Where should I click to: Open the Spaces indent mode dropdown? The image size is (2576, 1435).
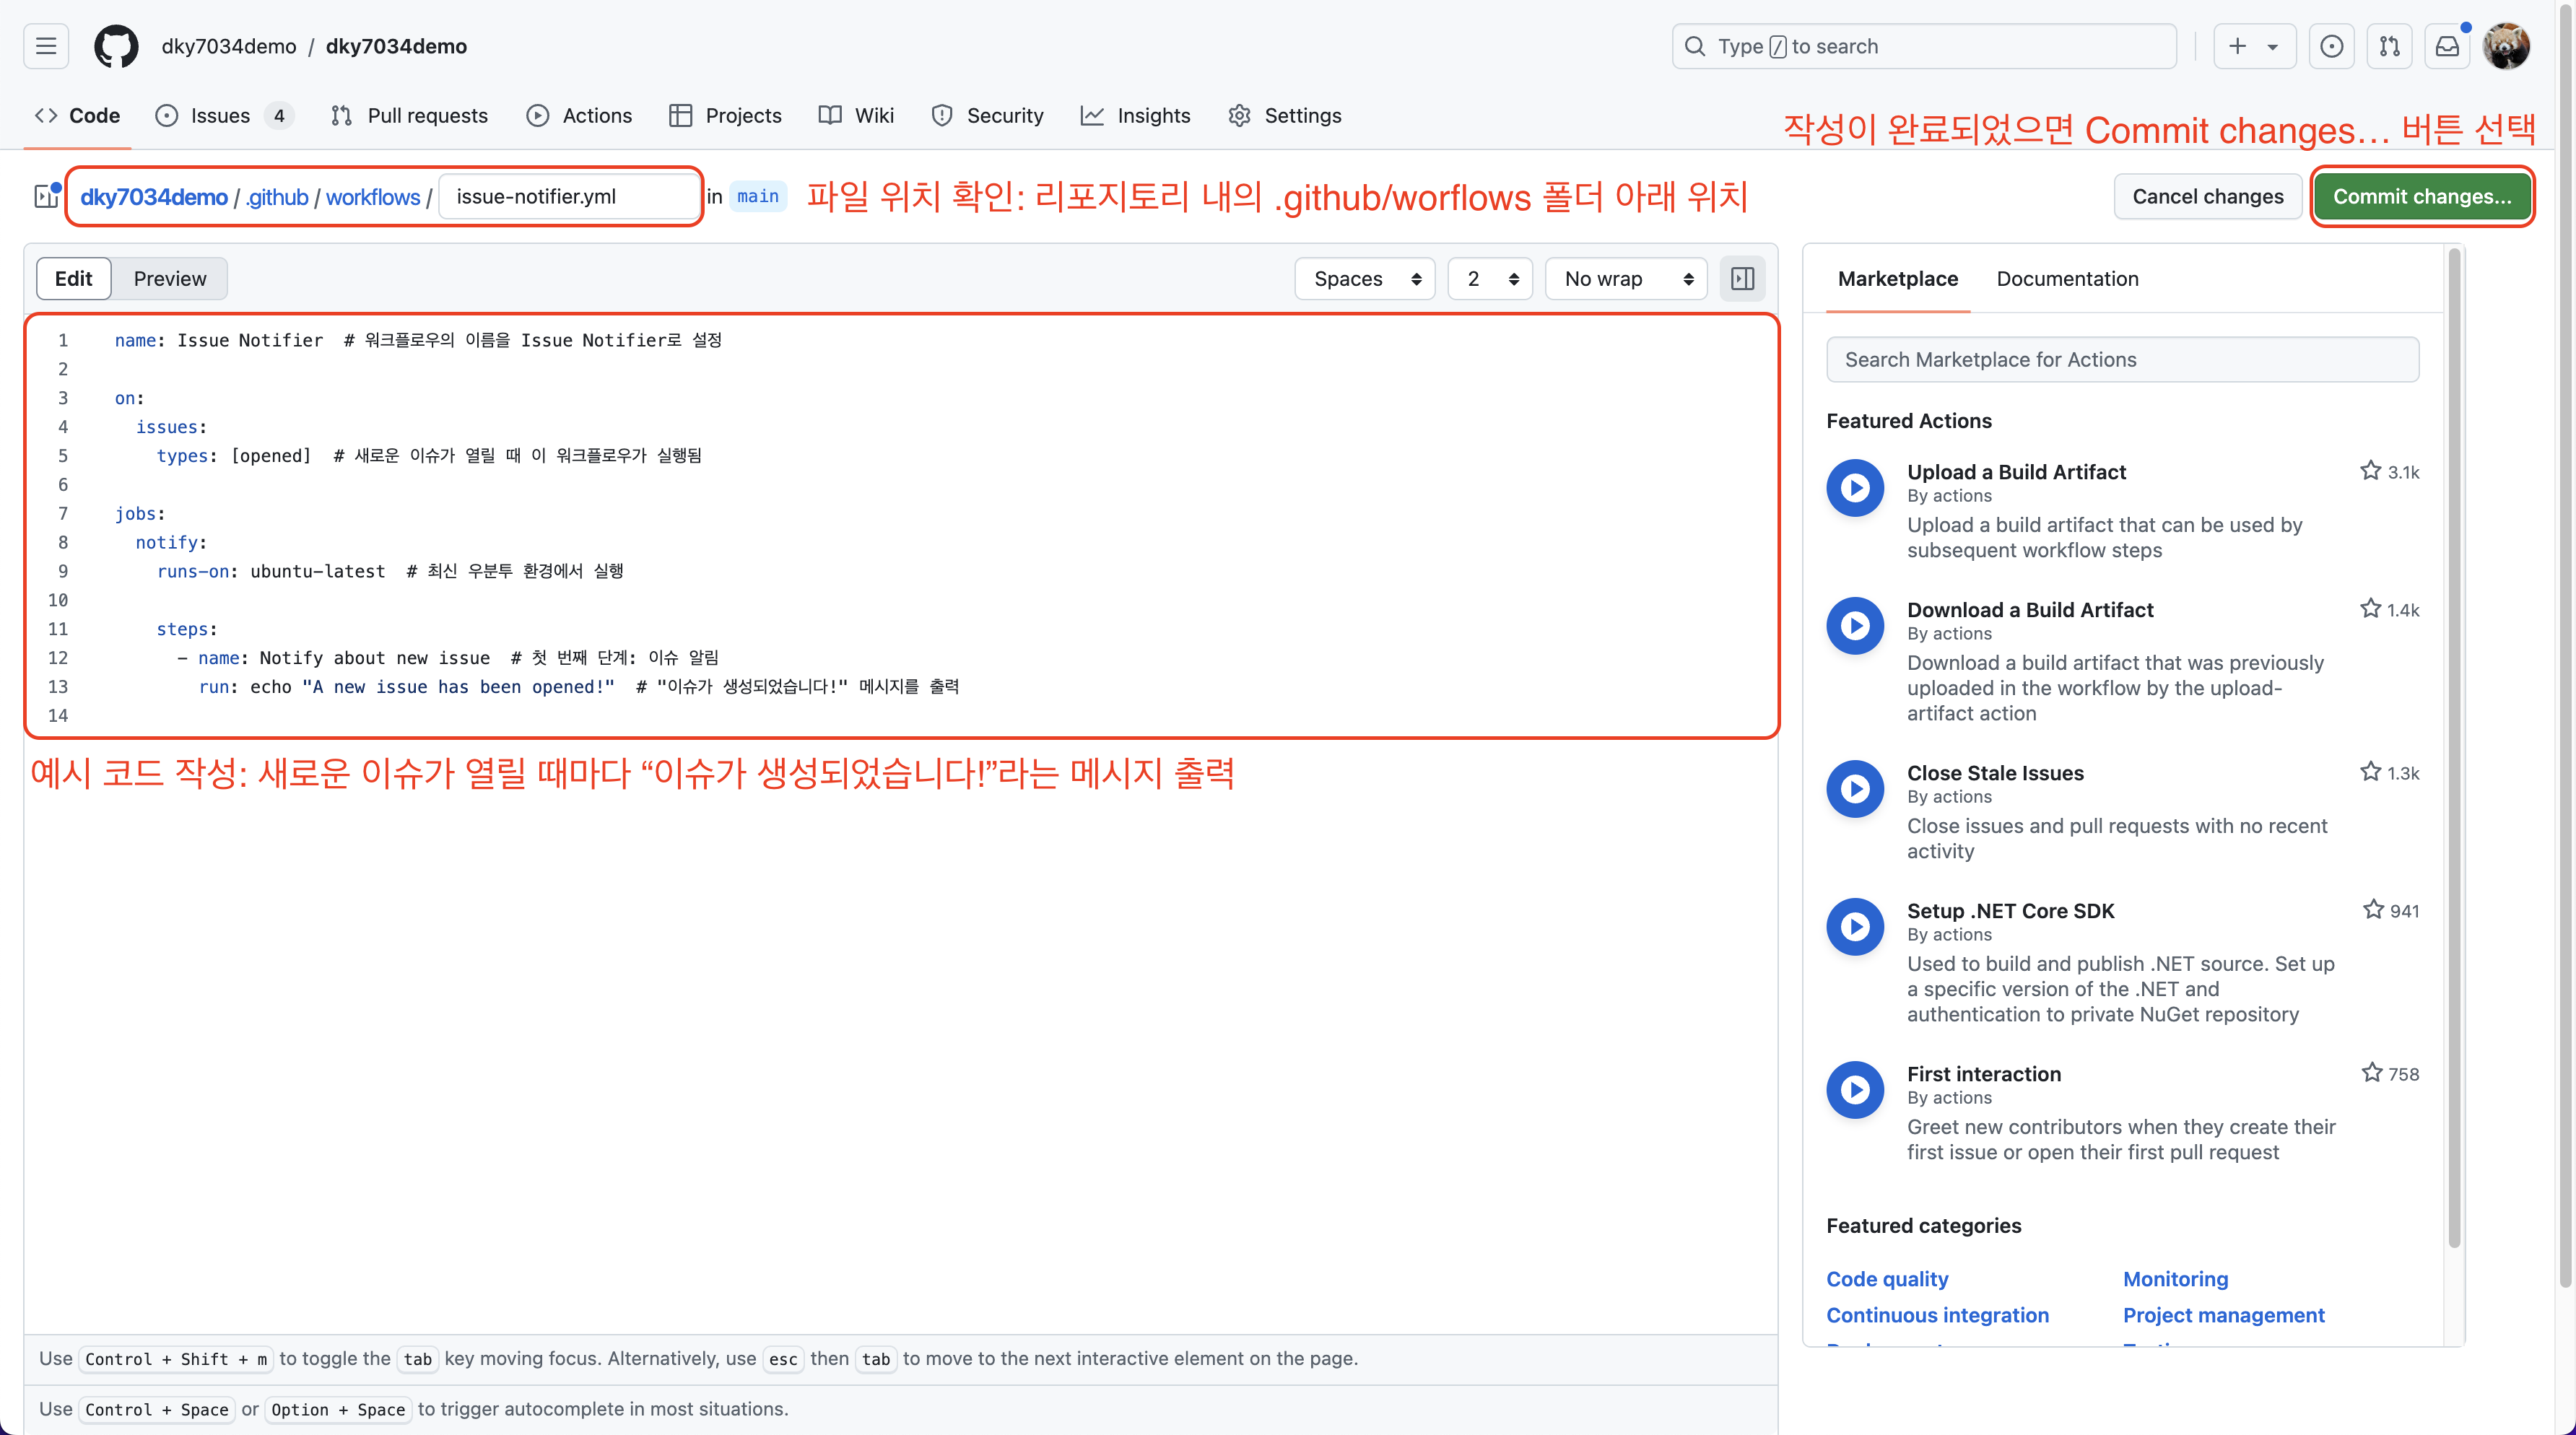click(1365, 279)
